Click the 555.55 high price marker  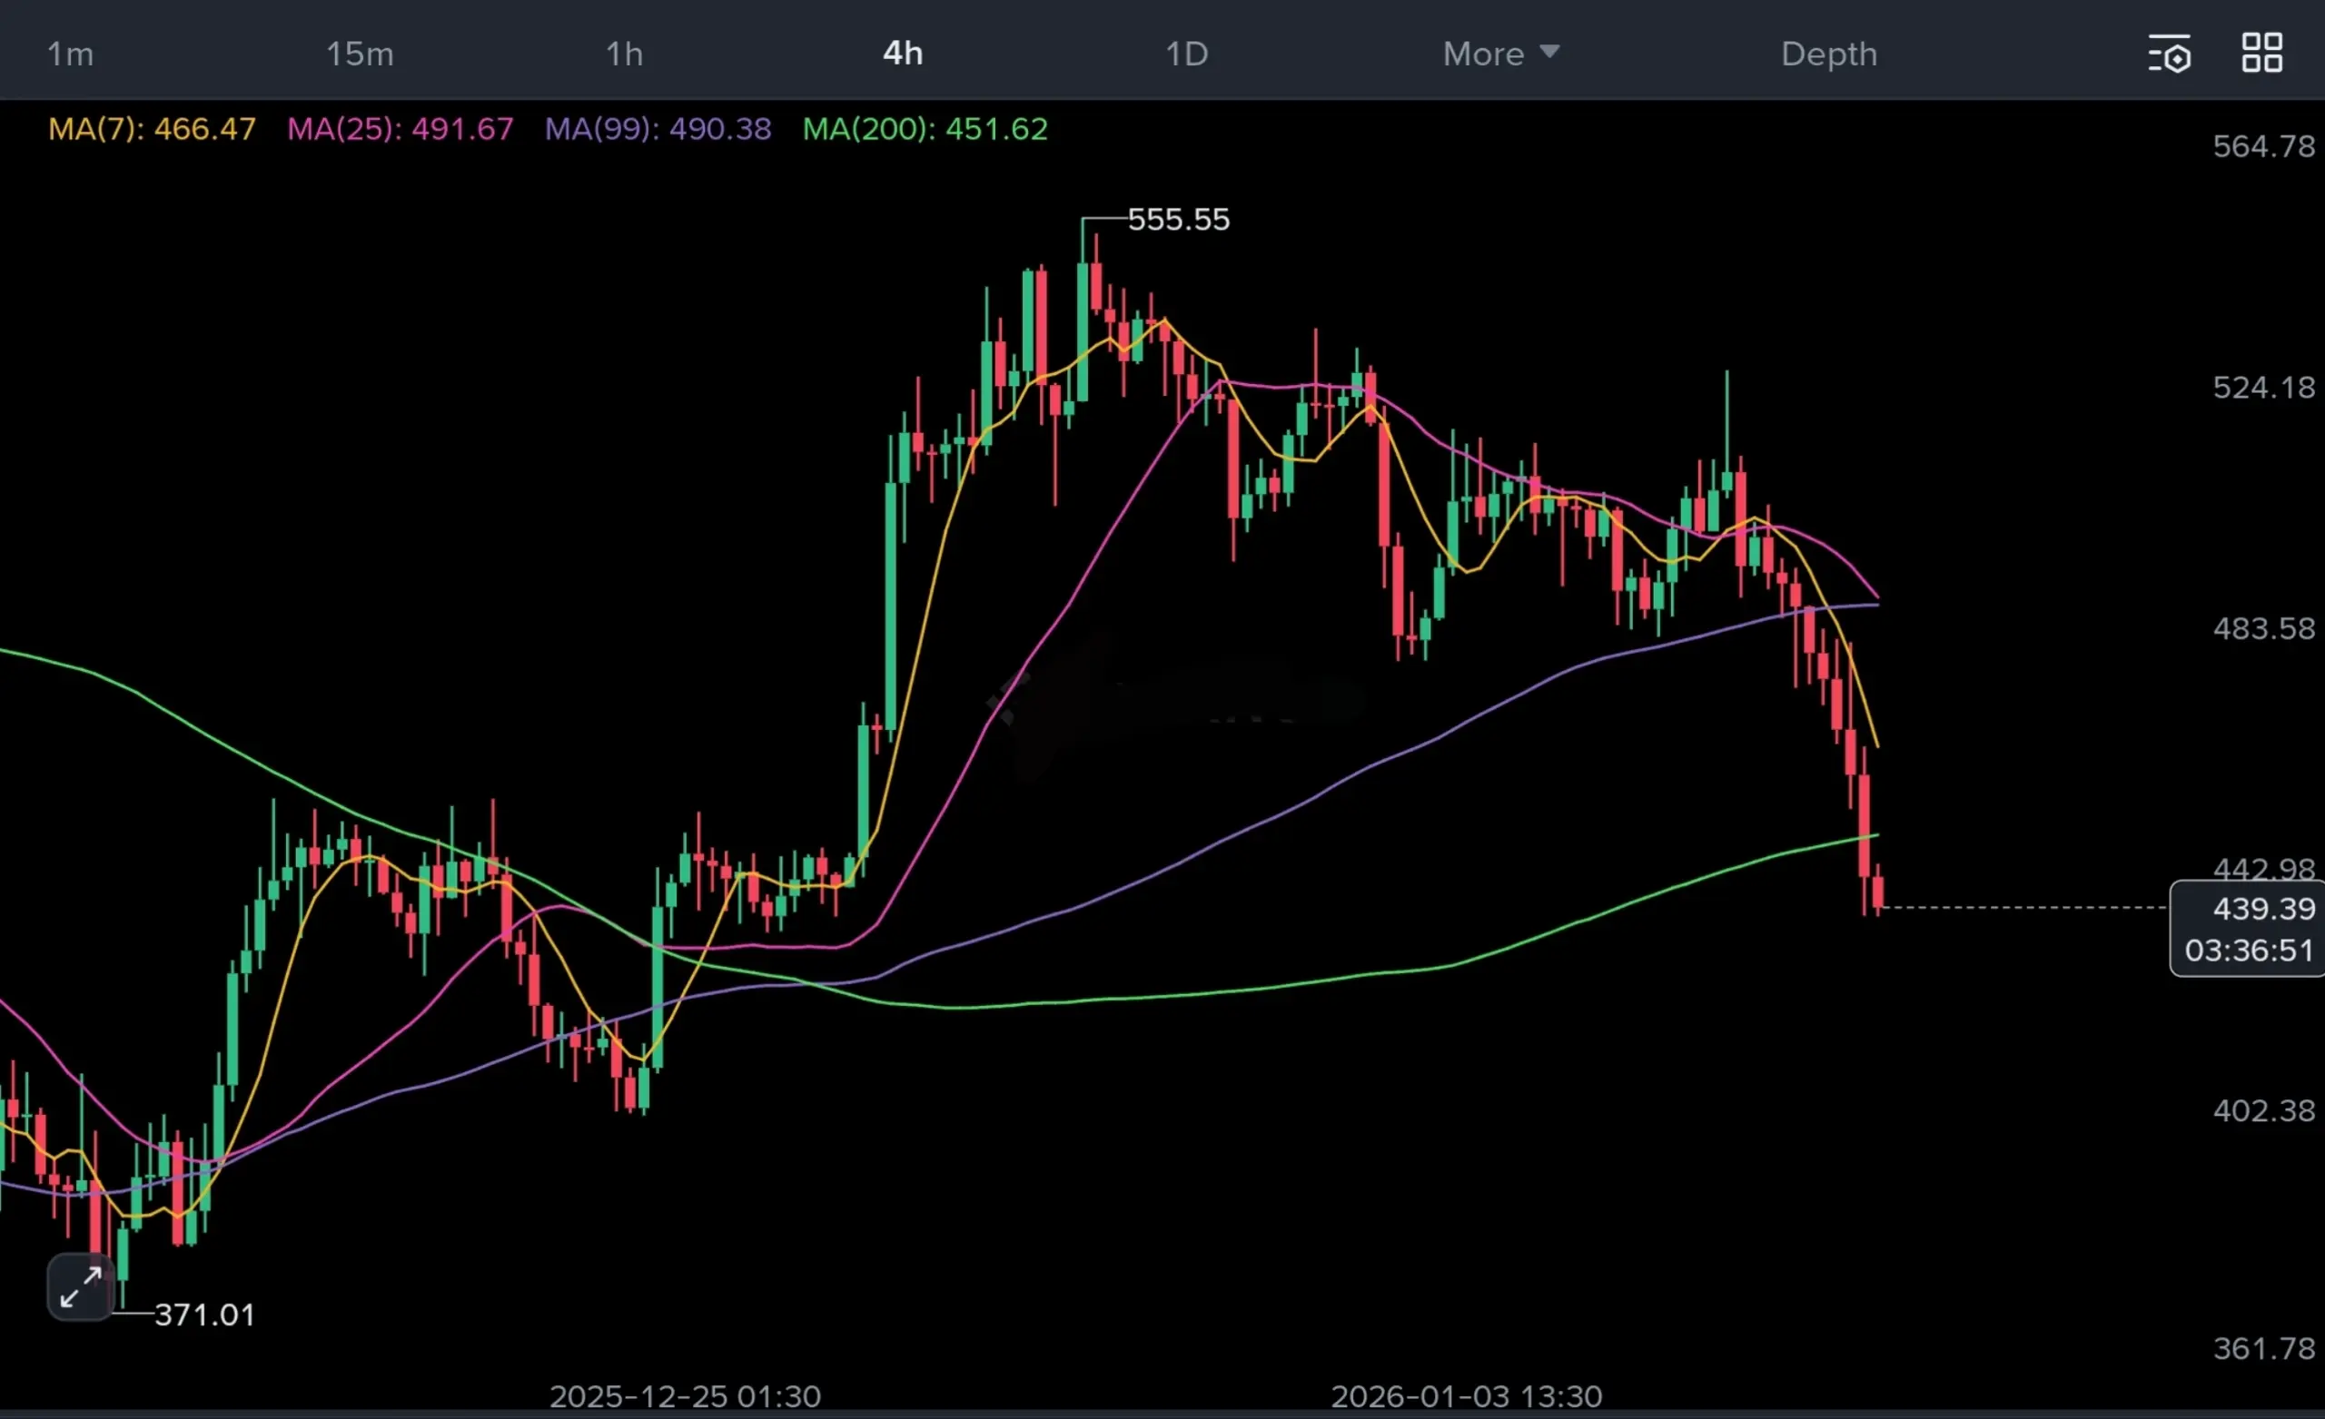[x=1179, y=220]
